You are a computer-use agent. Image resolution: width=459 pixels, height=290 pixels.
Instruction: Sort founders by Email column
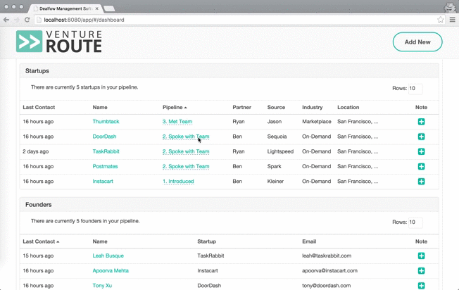pyautogui.click(x=309, y=241)
